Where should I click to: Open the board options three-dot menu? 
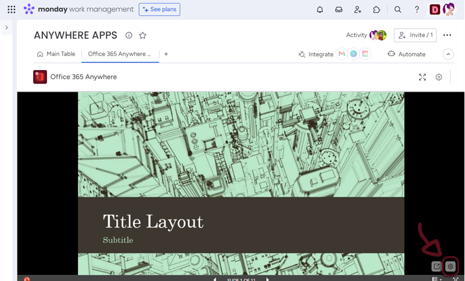click(x=447, y=35)
